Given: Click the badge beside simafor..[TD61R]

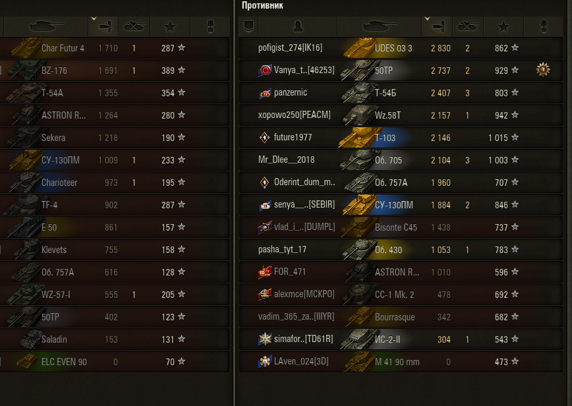Looking at the screenshot, I should point(265,339).
